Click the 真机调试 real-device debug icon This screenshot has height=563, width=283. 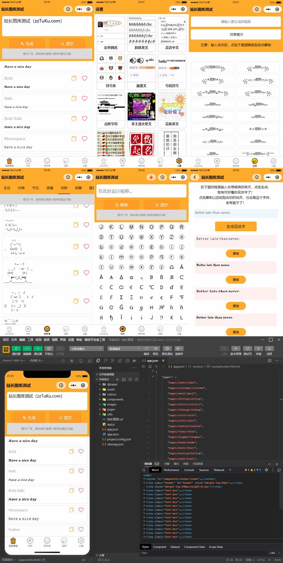pyautogui.click(x=167, y=349)
